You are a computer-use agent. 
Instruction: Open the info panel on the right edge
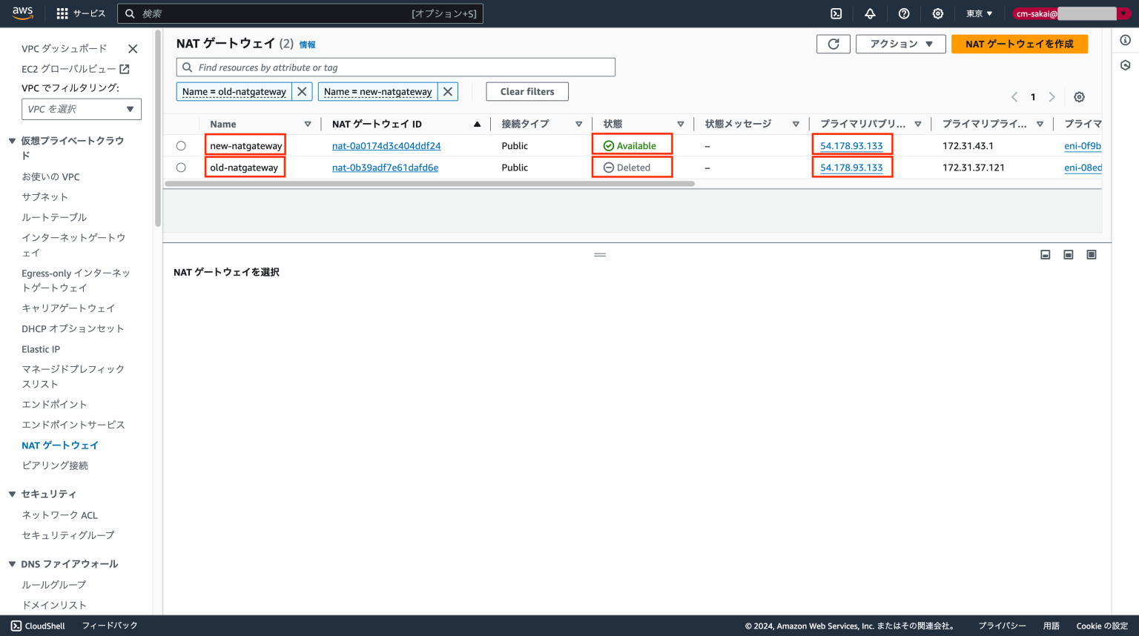(x=1124, y=39)
